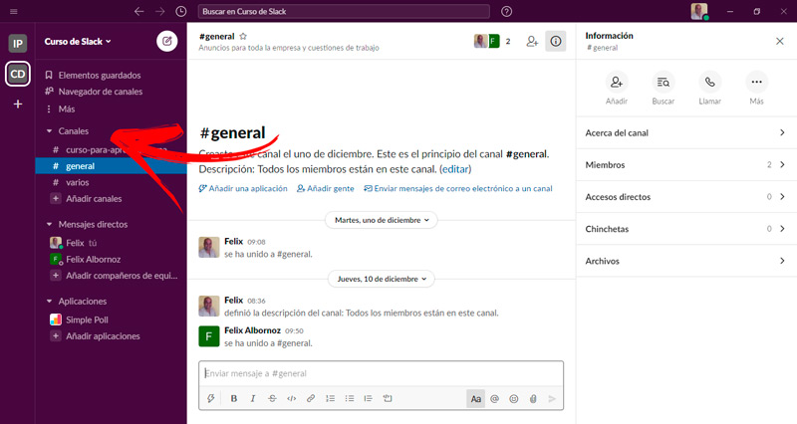
Task: Toggle blockquote formatting
Action: (368, 398)
